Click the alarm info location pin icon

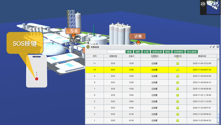pyautogui.click(x=88, y=47)
